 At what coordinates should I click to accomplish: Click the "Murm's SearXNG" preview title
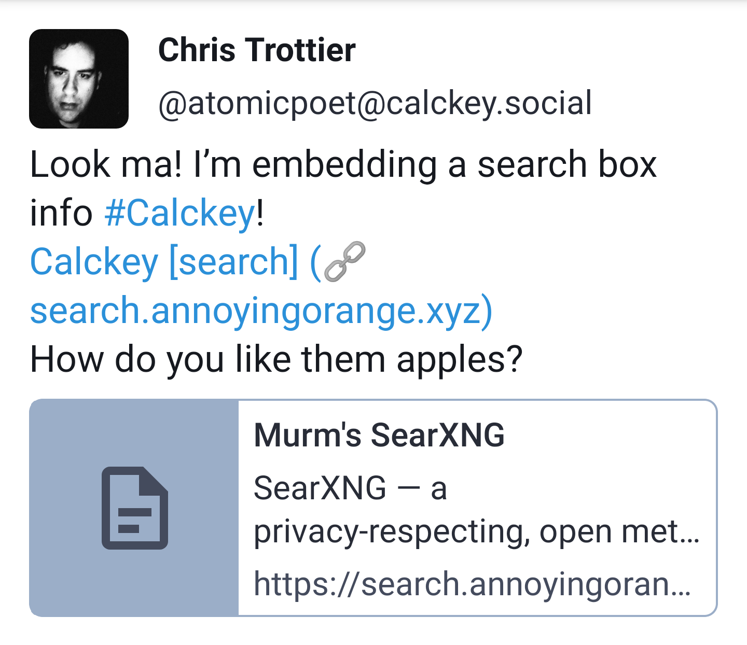[x=379, y=434]
